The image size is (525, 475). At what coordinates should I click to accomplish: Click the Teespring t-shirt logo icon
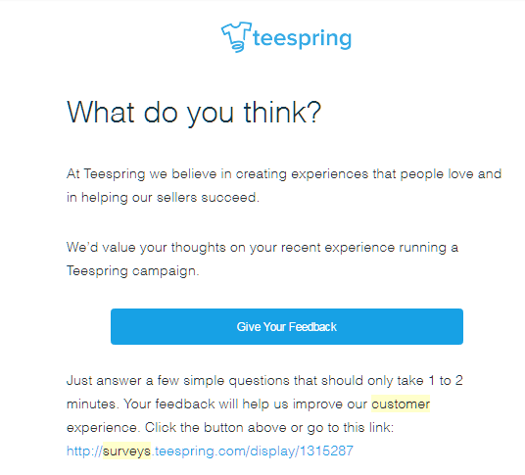coord(236,37)
